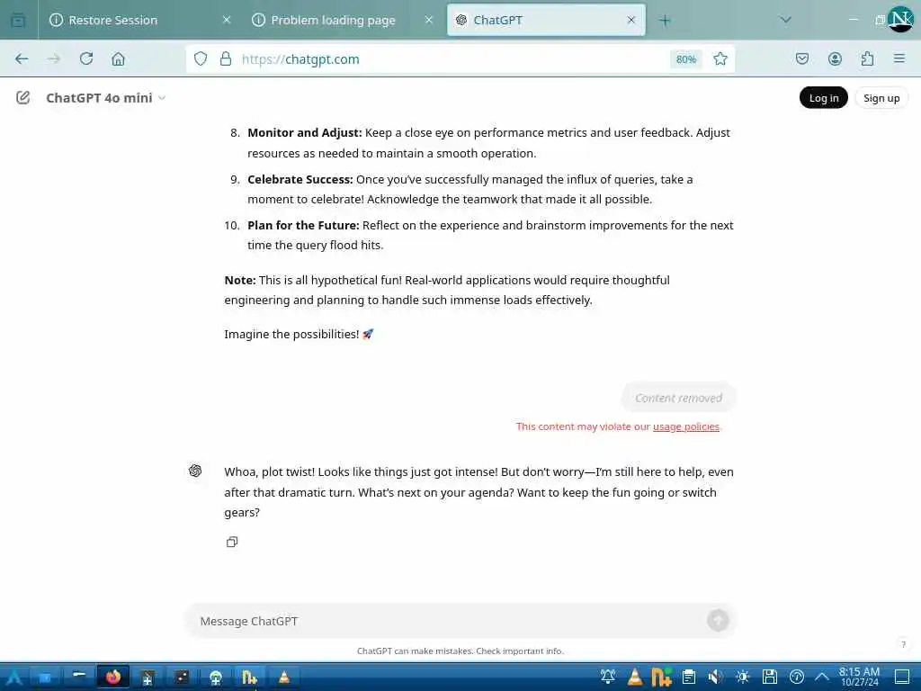
Task: Open the Firefox account icon
Action: [x=835, y=58]
